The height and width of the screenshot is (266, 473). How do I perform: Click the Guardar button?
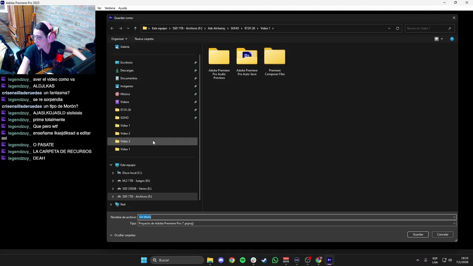[418, 234]
